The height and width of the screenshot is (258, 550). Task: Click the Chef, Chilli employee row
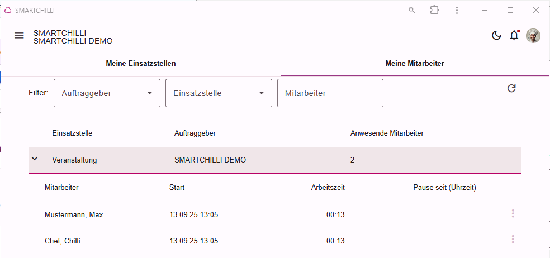click(279, 241)
